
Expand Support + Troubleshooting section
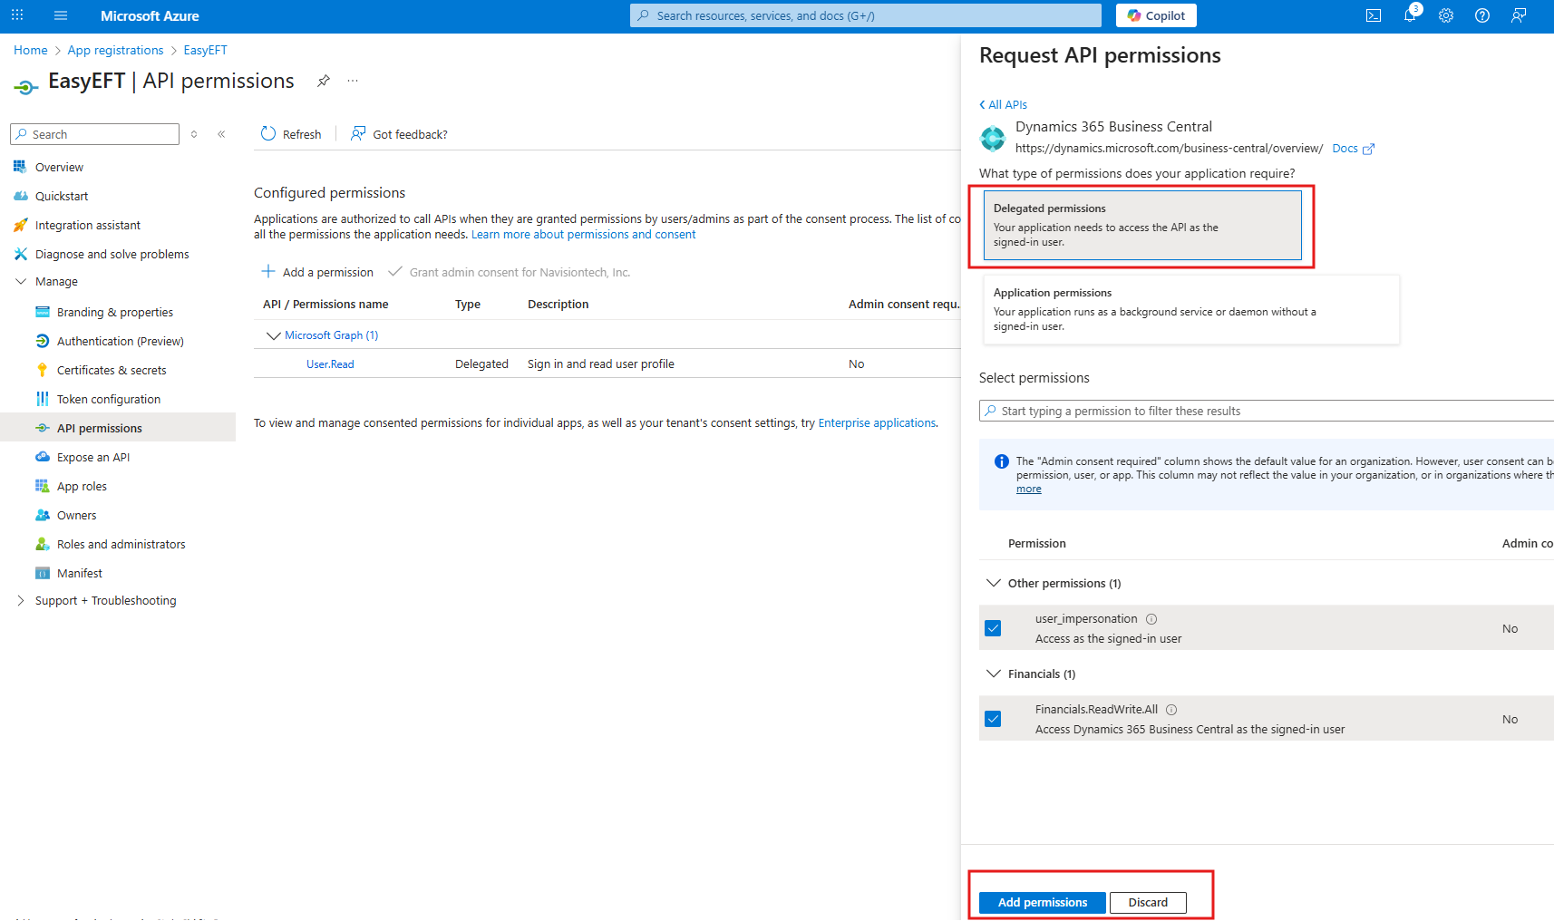(x=21, y=601)
